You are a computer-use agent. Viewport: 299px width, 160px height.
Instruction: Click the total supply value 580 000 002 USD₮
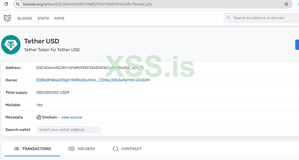point(53,92)
